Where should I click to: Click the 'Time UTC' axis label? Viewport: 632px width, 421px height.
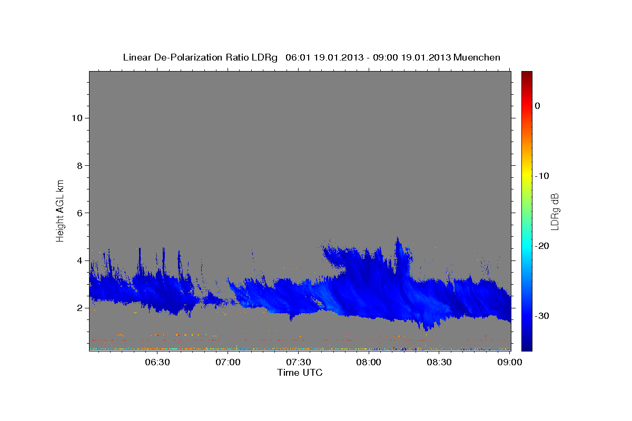[x=300, y=373]
